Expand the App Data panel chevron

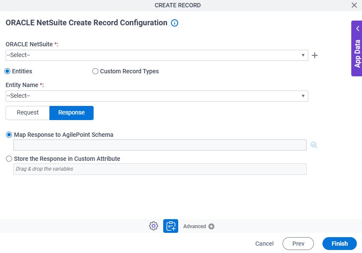click(x=358, y=29)
